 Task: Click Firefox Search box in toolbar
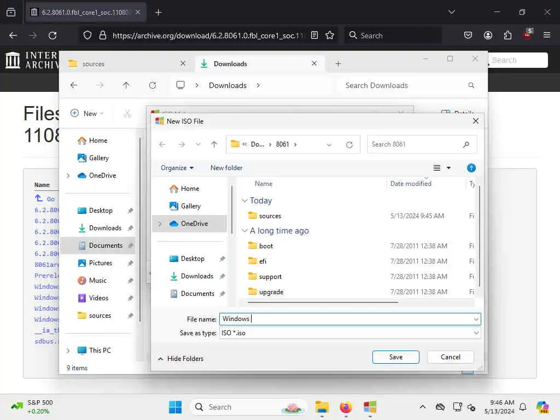pos(393,36)
